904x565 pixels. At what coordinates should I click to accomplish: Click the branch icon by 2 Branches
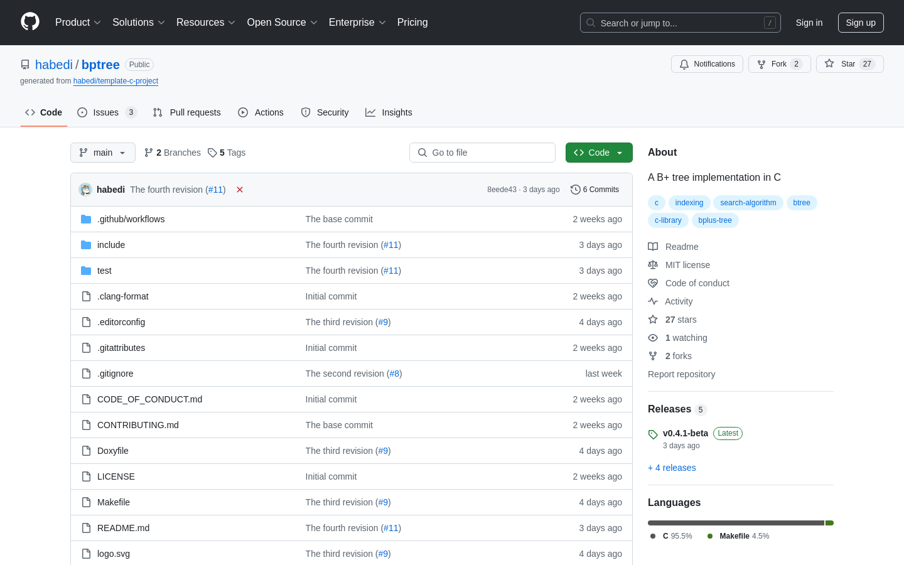[149, 153]
